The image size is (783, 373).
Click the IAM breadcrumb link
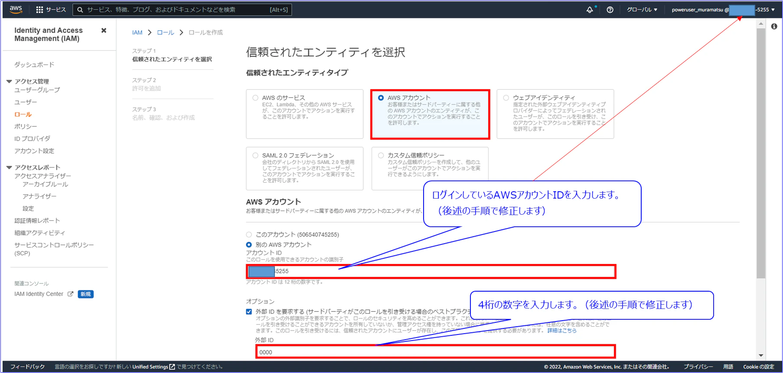137,32
